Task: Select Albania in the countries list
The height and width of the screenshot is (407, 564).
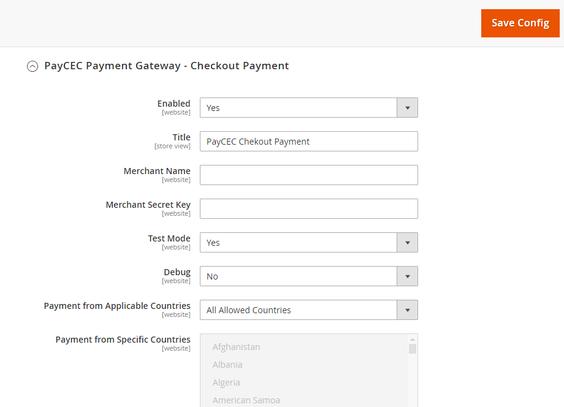Action: click(227, 365)
